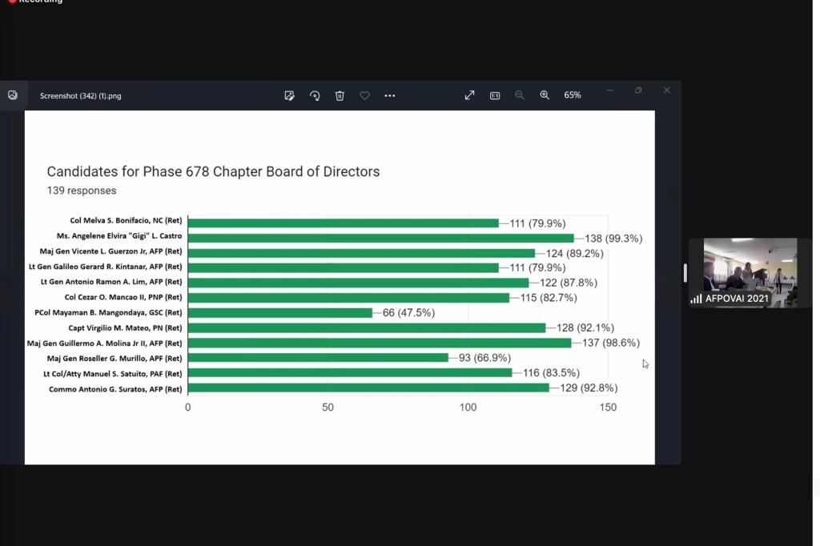Click the Ms. Angelene Castro 138 bar
Screen dimensions: 820x546
tap(380, 238)
